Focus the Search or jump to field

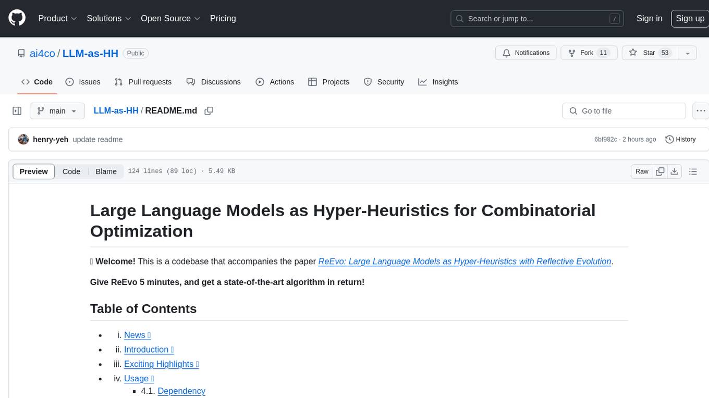tap(537, 19)
